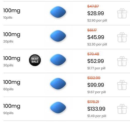The width and height of the screenshot is (130, 122).
Task: Click the blue pill image in 60 pills row
Action: [x=58, y=84]
